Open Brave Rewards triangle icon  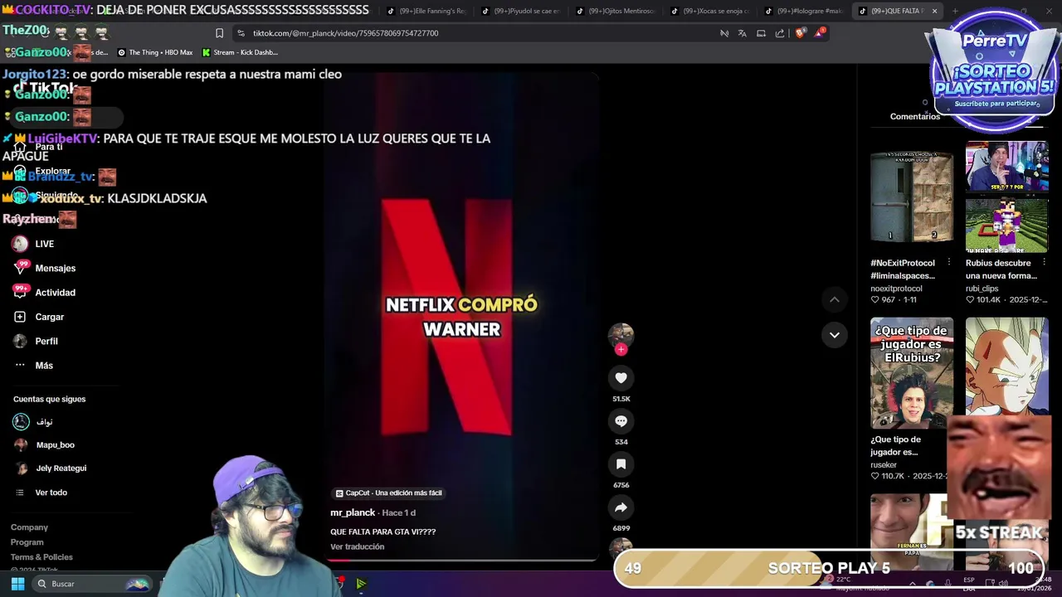(x=820, y=33)
